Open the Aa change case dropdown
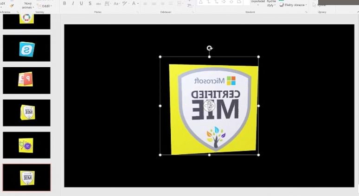Viewport: 359px width, 196px height. (x=116, y=3)
